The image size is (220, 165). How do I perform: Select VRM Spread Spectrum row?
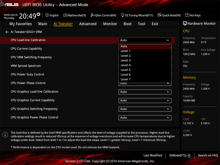[26, 66]
